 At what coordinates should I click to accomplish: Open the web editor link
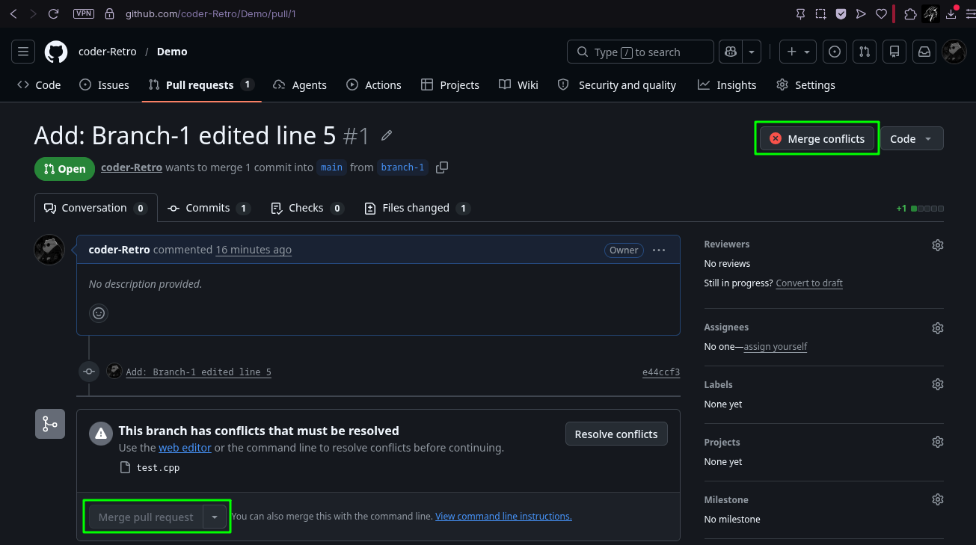185,448
